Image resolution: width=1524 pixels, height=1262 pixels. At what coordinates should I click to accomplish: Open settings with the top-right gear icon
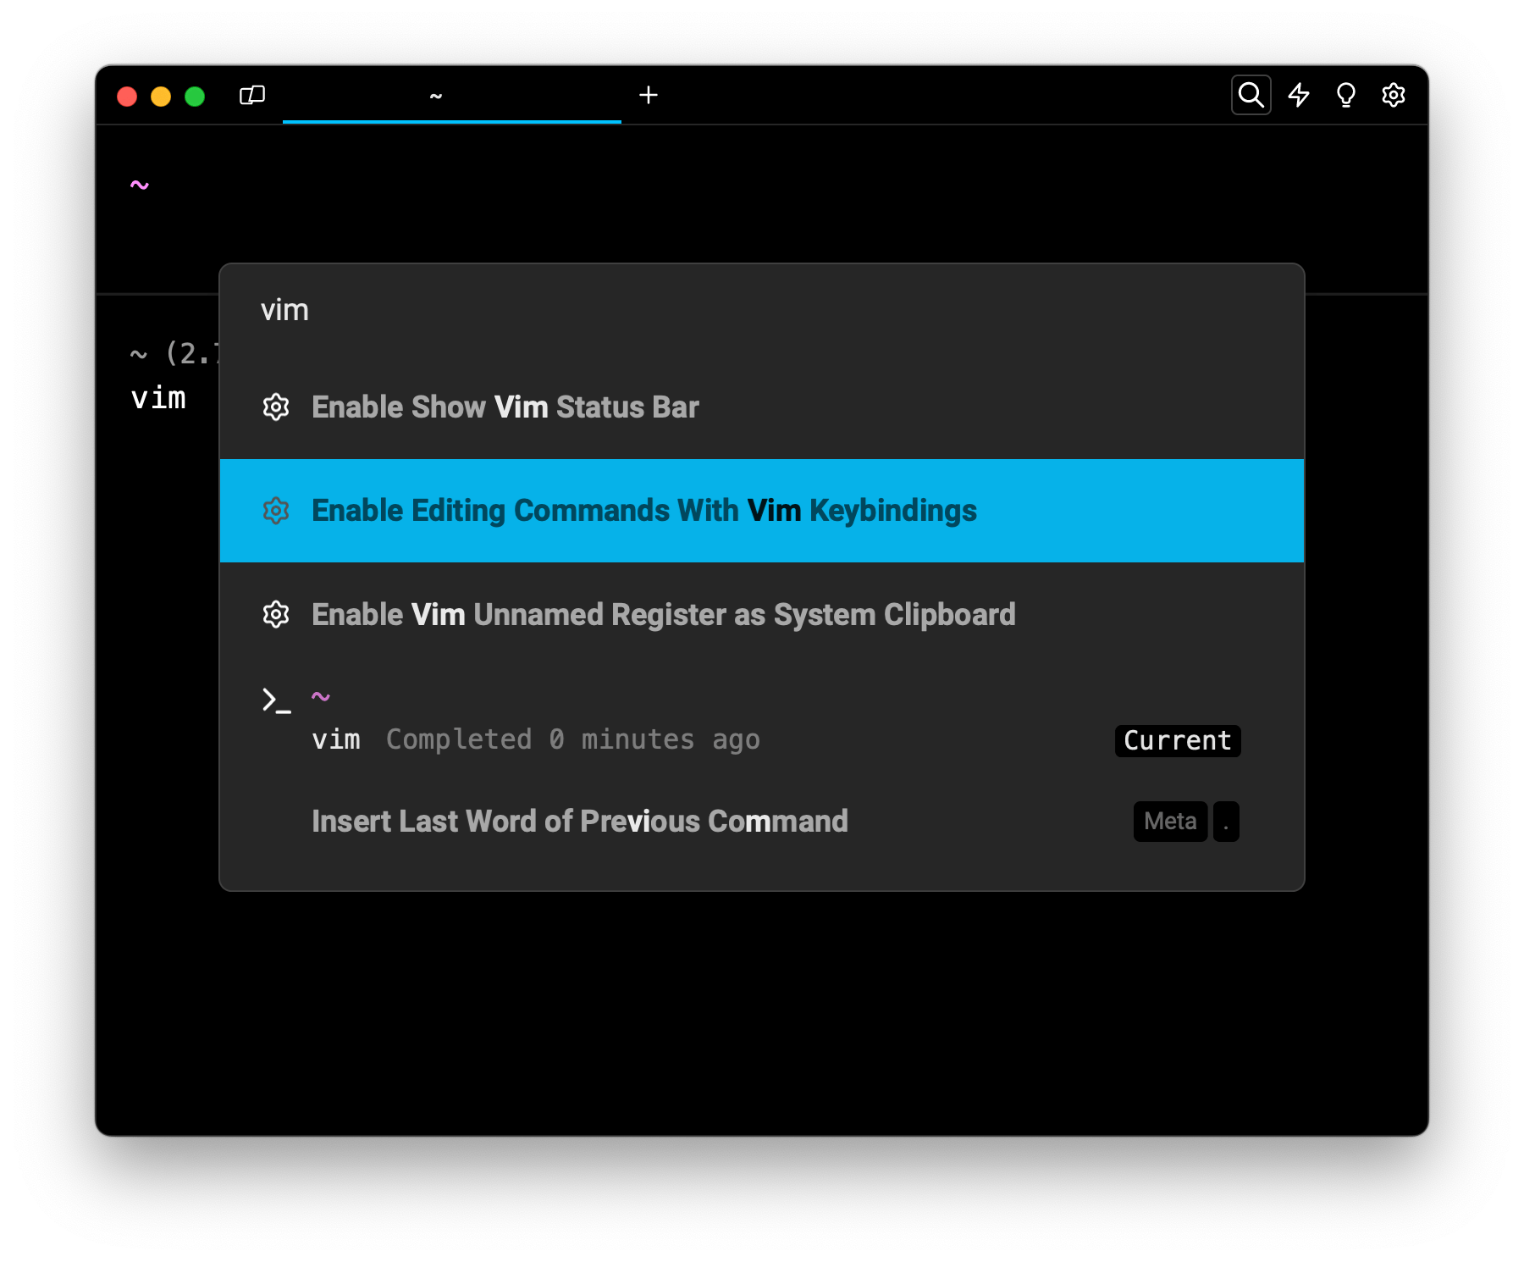(1393, 95)
